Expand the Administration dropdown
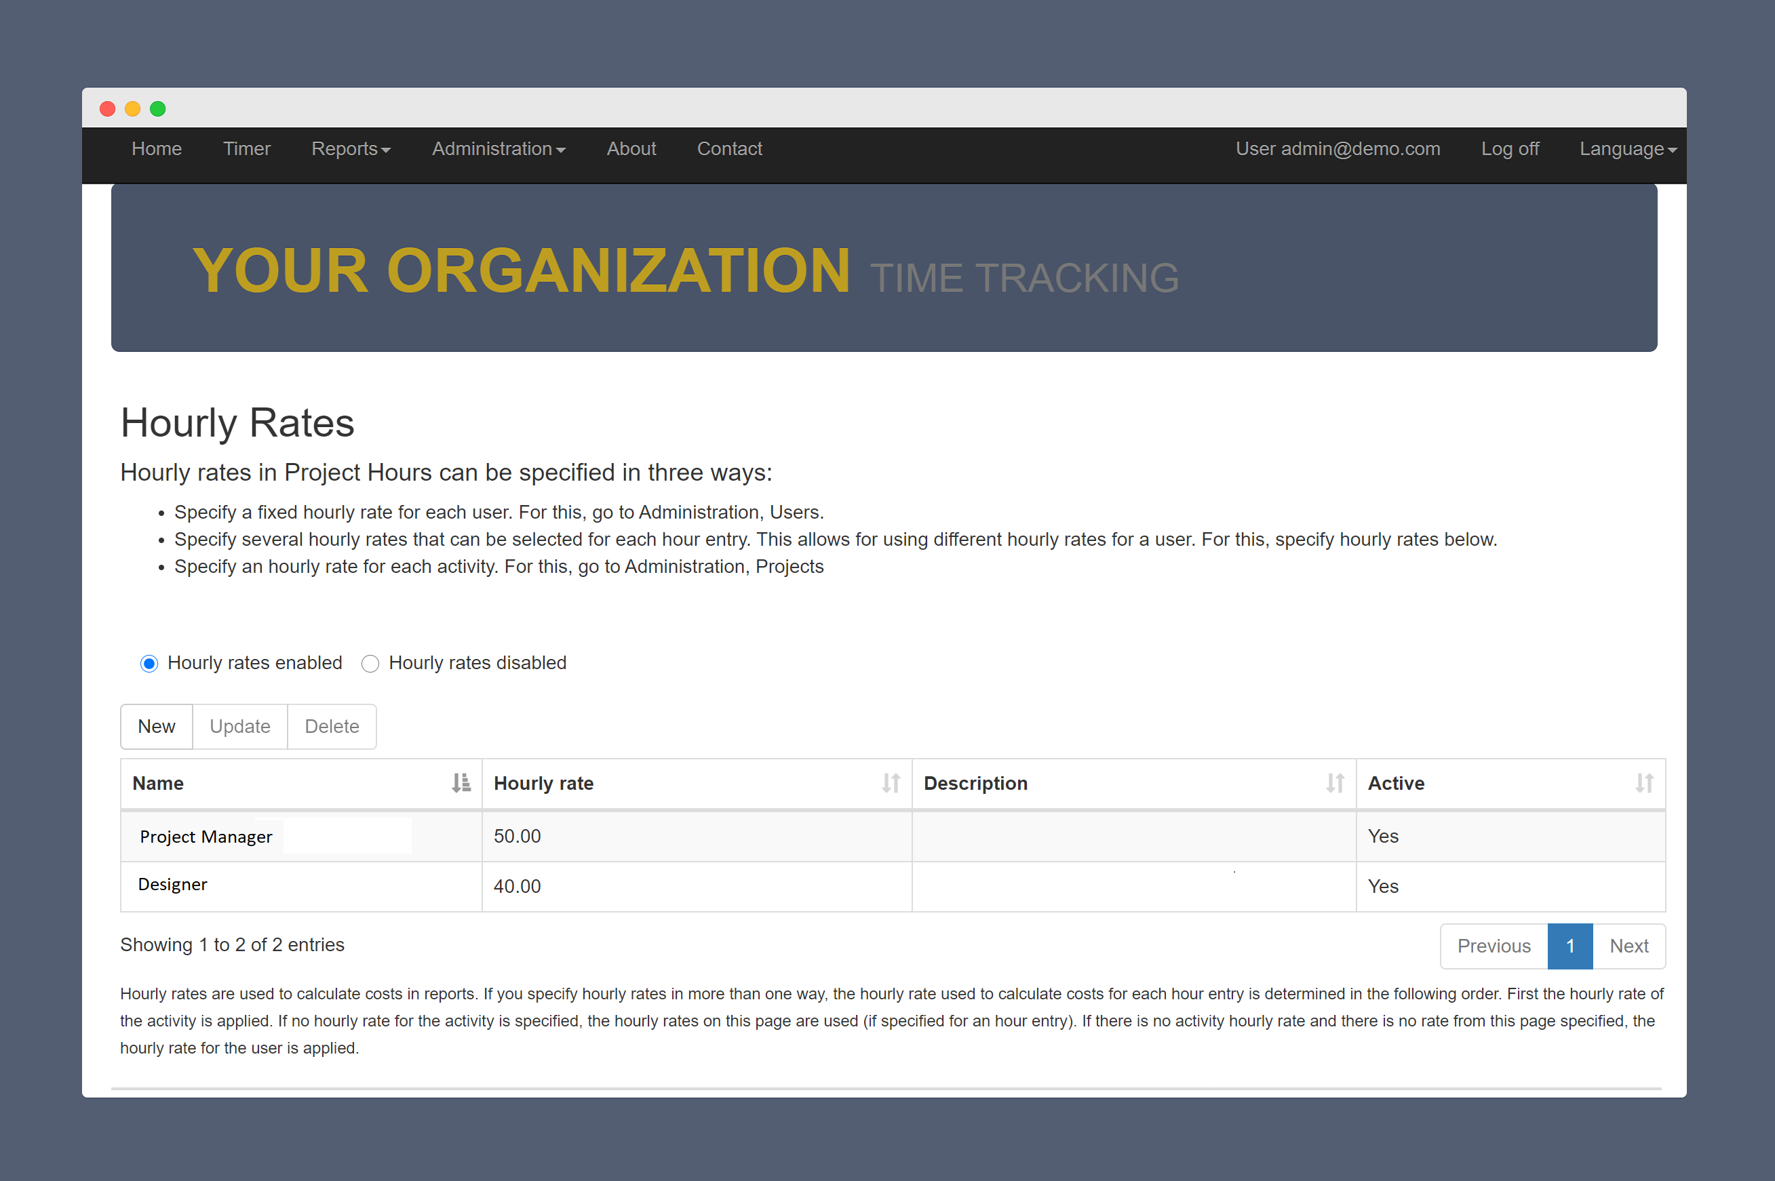 498,149
